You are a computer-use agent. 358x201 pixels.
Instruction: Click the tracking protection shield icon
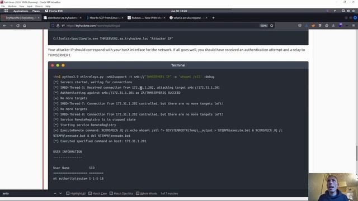pyautogui.click(x=53, y=26)
